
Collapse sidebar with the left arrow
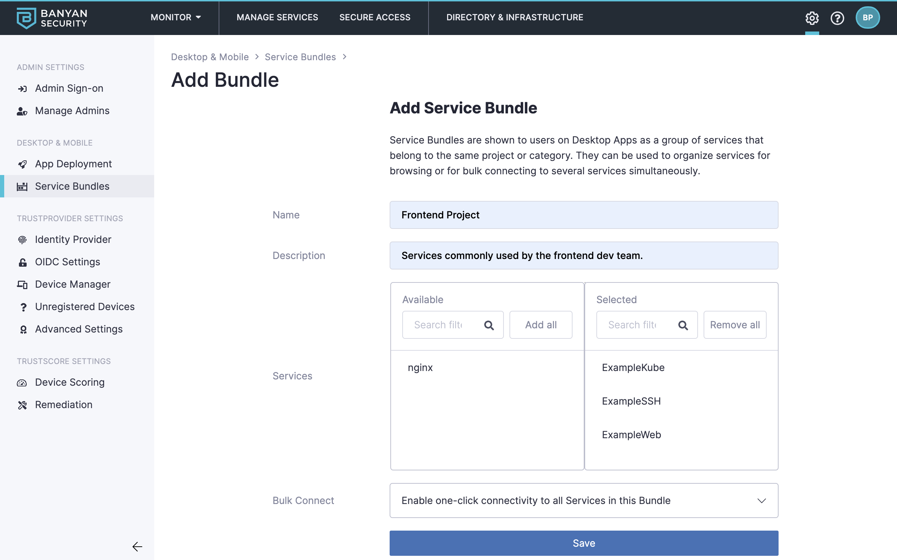coord(137,547)
